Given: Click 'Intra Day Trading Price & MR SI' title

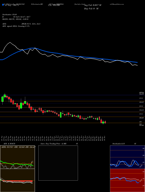Looking at the screenshot, I should coord(59,144).
